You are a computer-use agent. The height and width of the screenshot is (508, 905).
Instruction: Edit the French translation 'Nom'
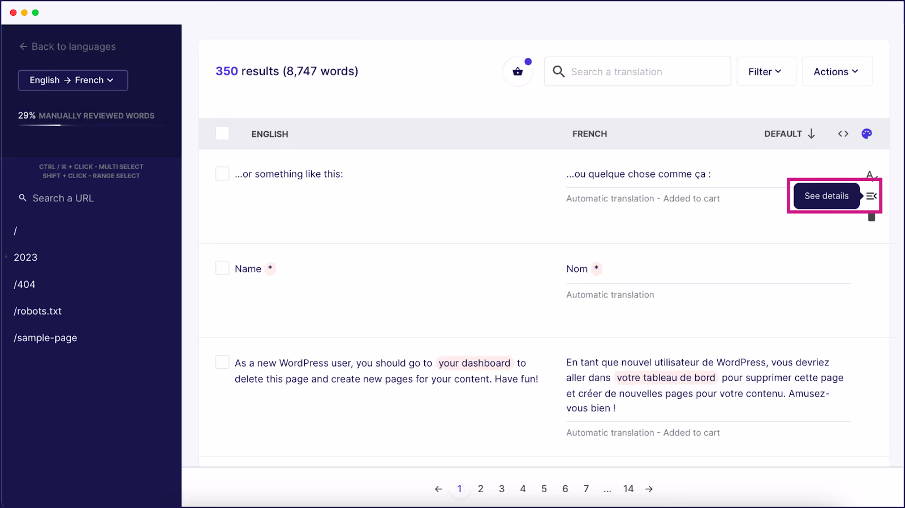[x=577, y=269]
